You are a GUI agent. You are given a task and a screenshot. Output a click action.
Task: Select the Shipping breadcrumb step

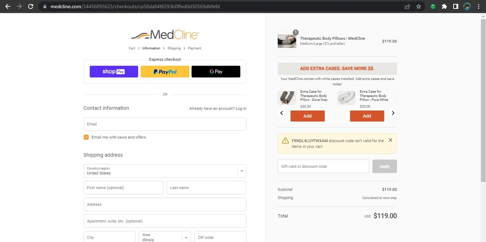pos(174,48)
